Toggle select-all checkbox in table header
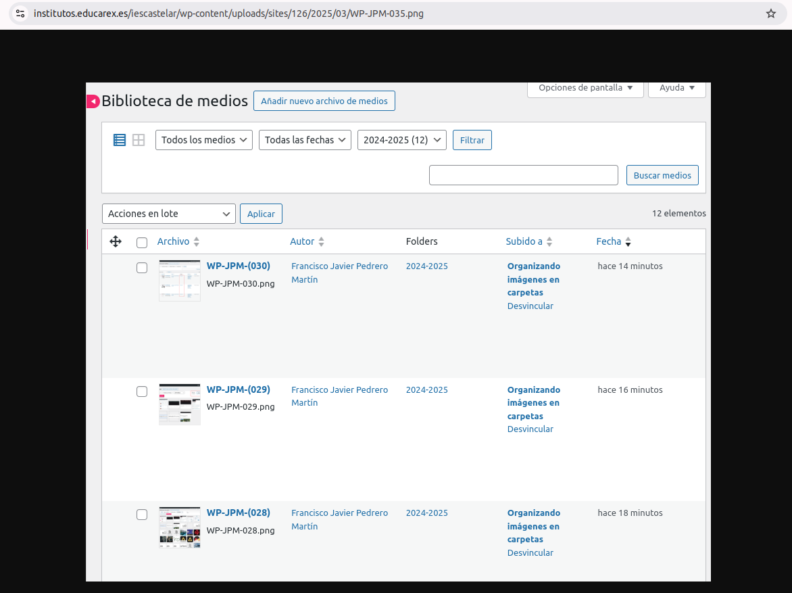Screen dimensions: 792x593 pos(142,242)
